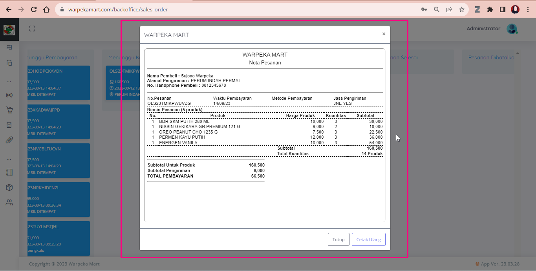Click the Cetak Ulang button

369,240
